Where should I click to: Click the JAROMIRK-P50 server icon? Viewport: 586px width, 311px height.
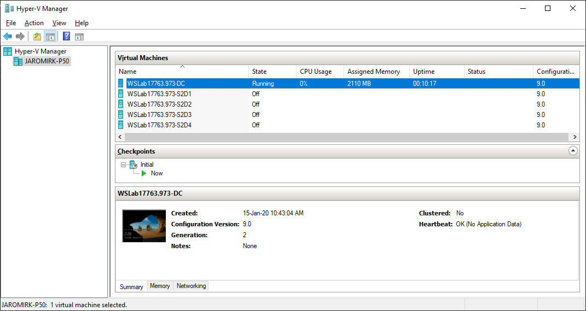[18, 61]
